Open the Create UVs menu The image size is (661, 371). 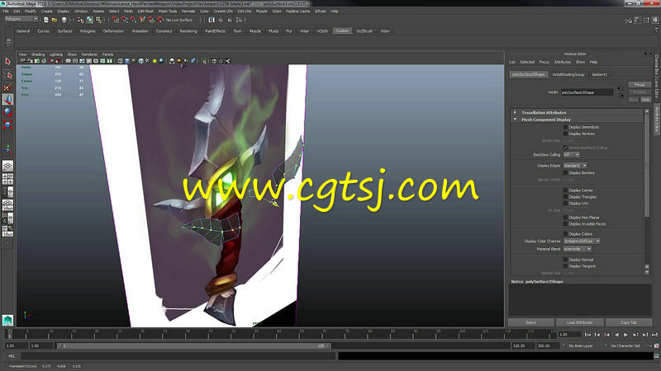click(223, 12)
